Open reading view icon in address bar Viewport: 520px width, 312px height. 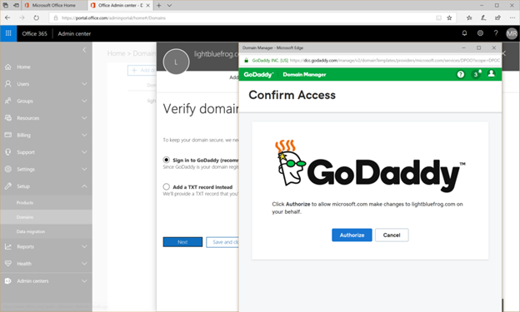[x=438, y=17]
